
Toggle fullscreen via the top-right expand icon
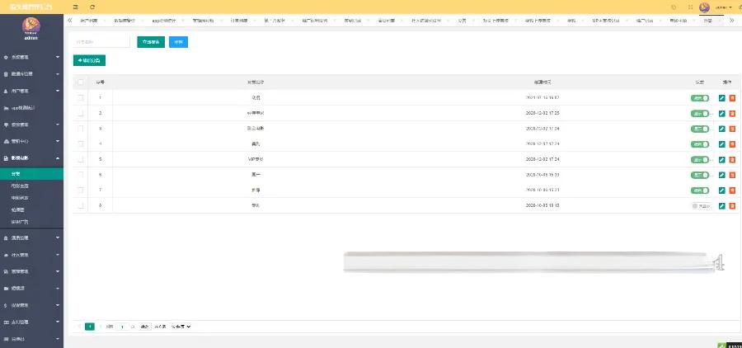(690, 7)
